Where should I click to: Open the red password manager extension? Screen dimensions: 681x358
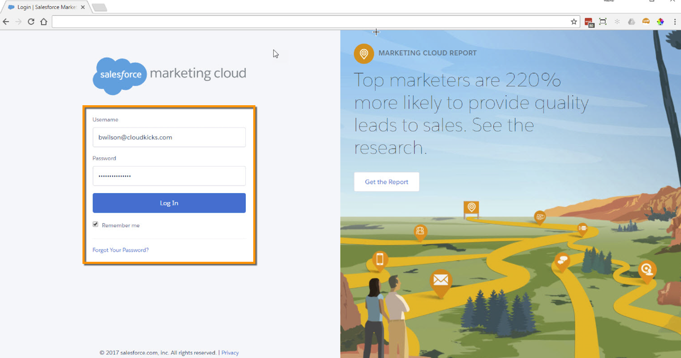pos(589,22)
